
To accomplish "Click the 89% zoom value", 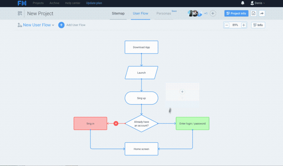I will 235,25.
